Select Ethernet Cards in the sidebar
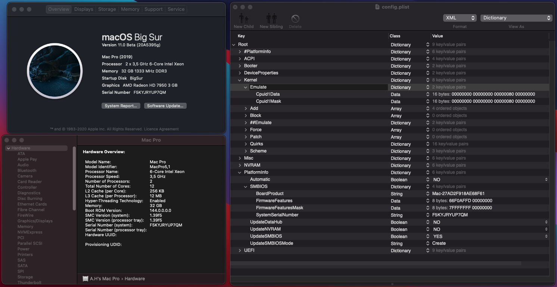The width and height of the screenshot is (557, 287). [32, 204]
